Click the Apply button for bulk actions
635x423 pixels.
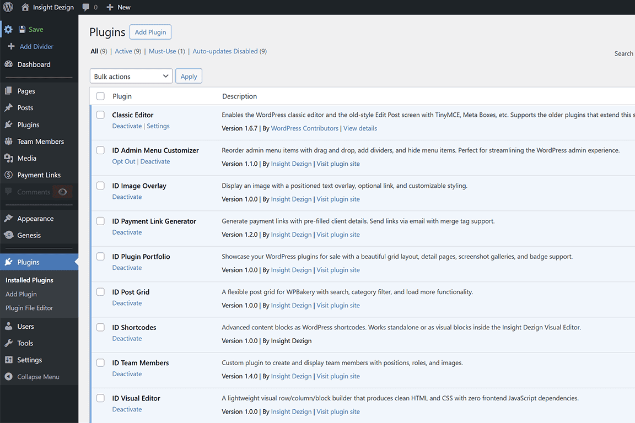click(x=189, y=76)
